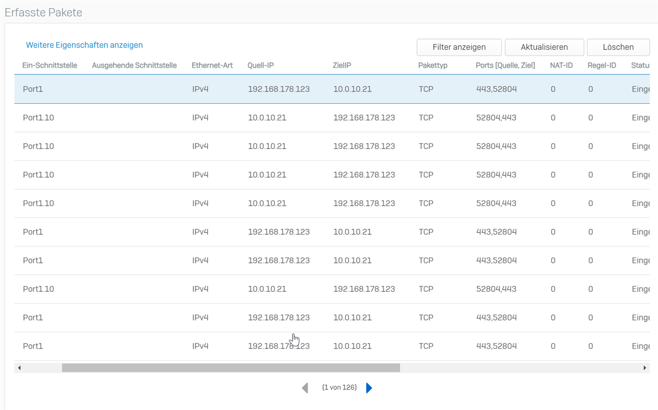Screen dimensions: 658x410
Task: Select Port1.10 row directly below highlighted row
Action: (332, 118)
